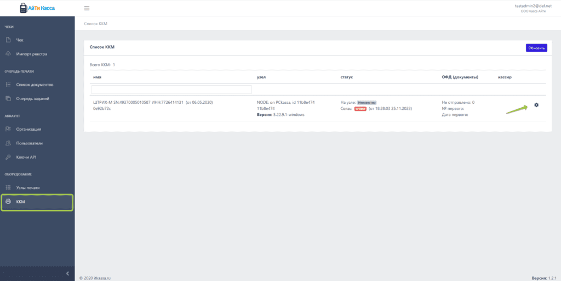Click the имя column header
The height and width of the screenshot is (281, 561).
point(97,77)
